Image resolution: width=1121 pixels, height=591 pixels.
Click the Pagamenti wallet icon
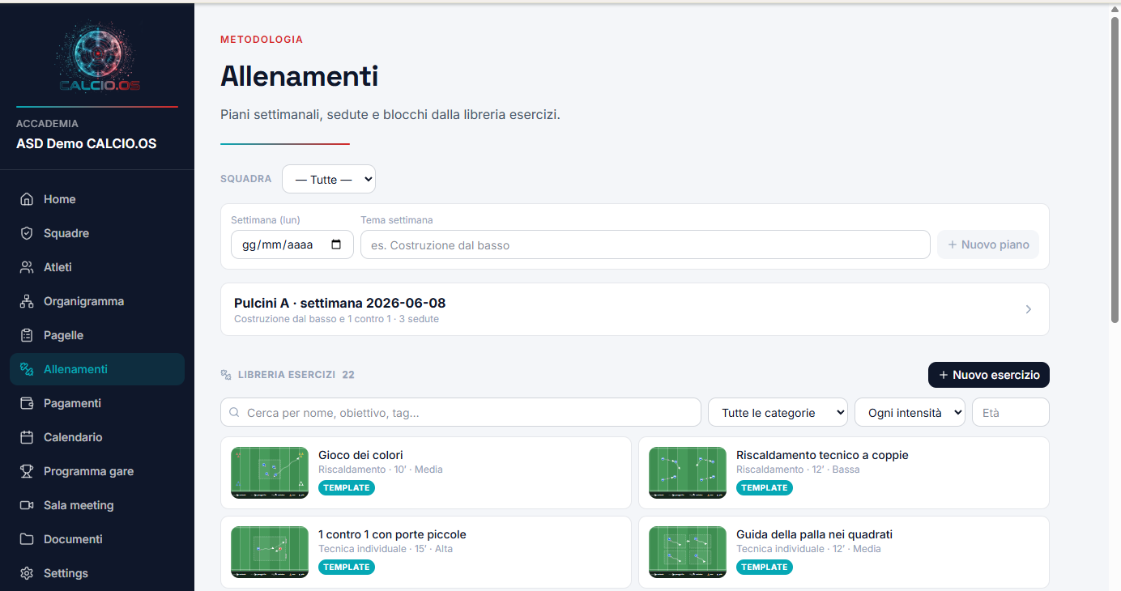click(x=27, y=403)
